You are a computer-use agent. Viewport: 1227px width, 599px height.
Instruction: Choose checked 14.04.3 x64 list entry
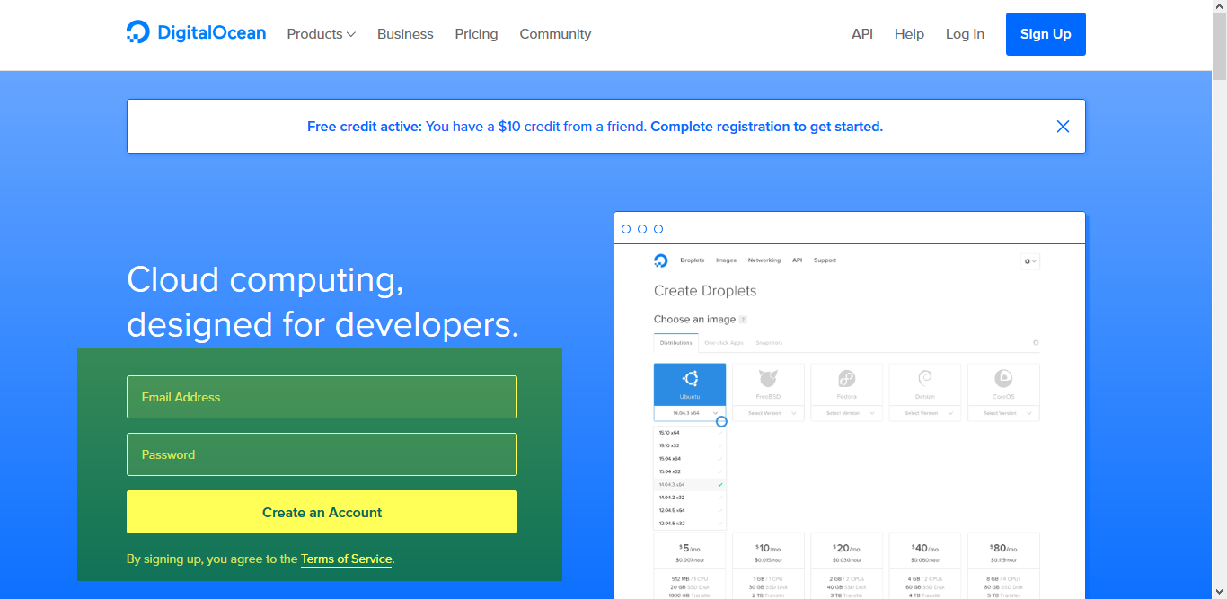[690, 484]
